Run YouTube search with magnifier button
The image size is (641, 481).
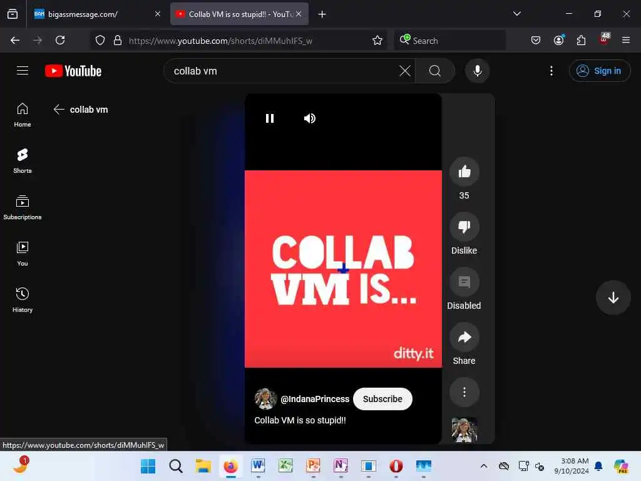[x=435, y=71]
